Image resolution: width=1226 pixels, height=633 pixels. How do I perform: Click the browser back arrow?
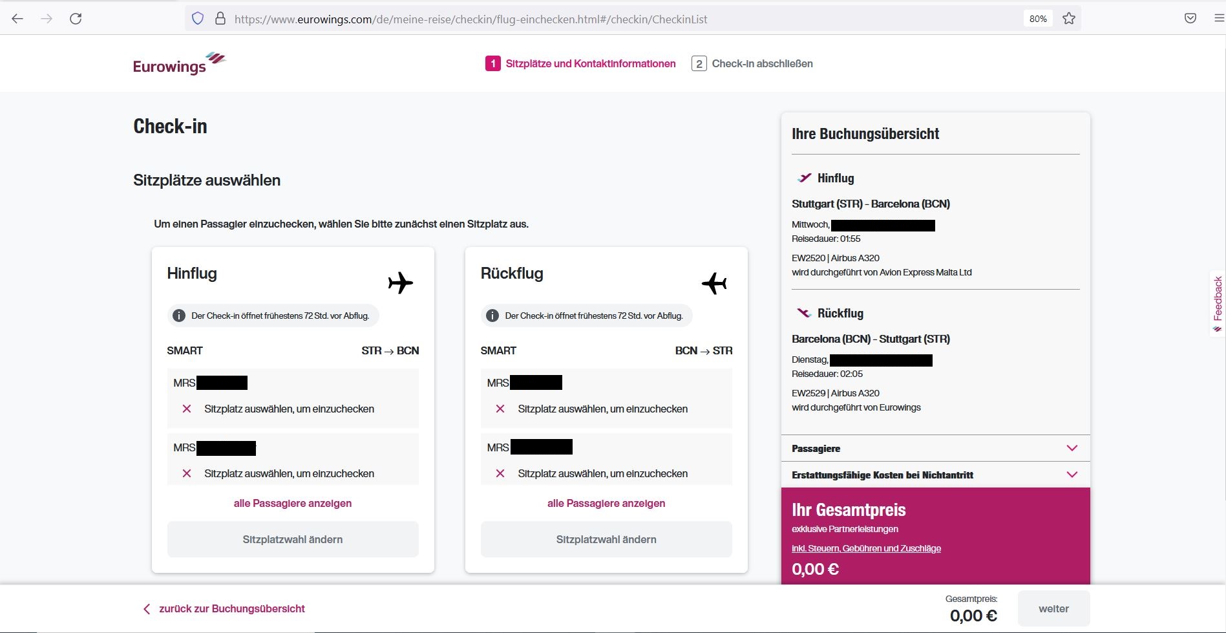(17, 19)
